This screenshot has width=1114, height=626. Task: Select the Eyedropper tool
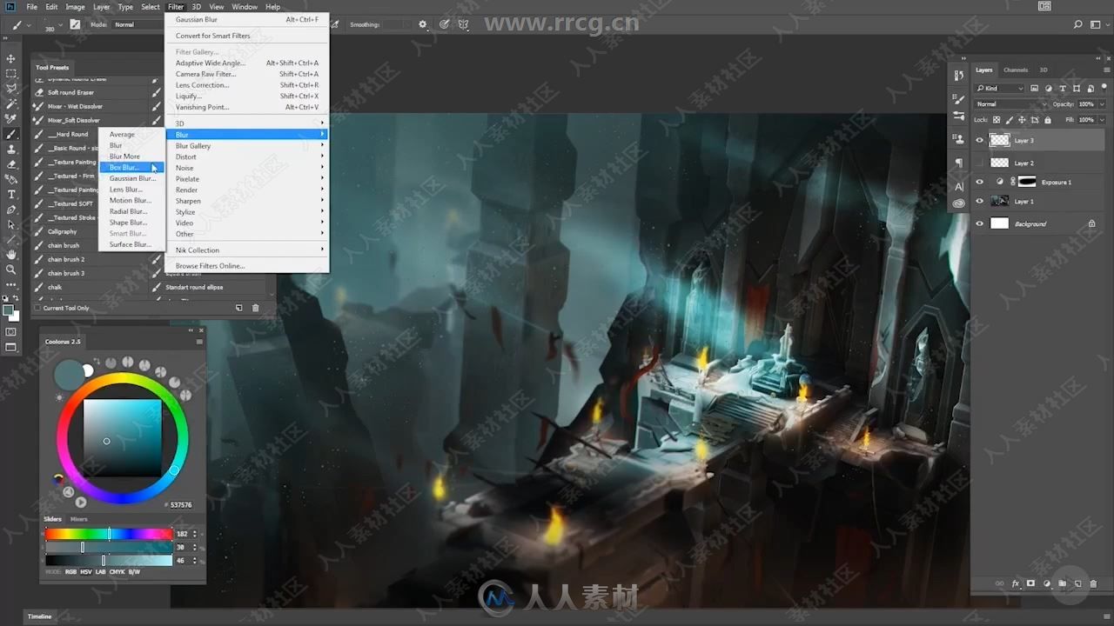pyautogui.click(x=11, y=119)
